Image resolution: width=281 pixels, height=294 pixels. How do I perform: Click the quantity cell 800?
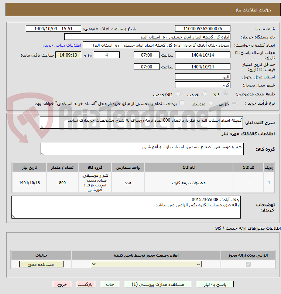(x=62, y=183)
